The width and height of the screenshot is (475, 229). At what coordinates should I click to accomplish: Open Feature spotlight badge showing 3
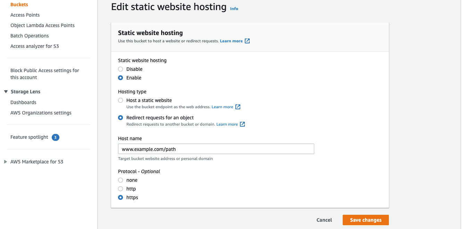point(56,137)
